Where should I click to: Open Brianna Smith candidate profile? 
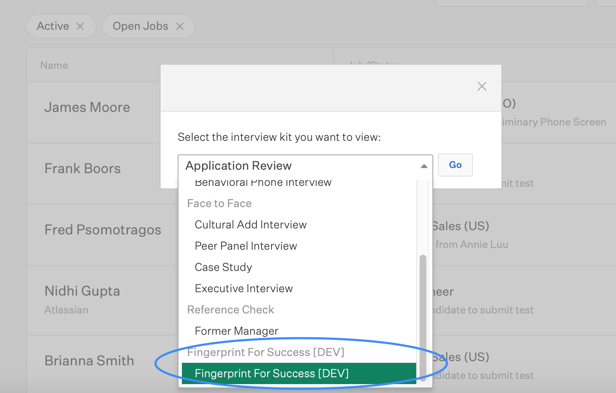coord(89,361)
